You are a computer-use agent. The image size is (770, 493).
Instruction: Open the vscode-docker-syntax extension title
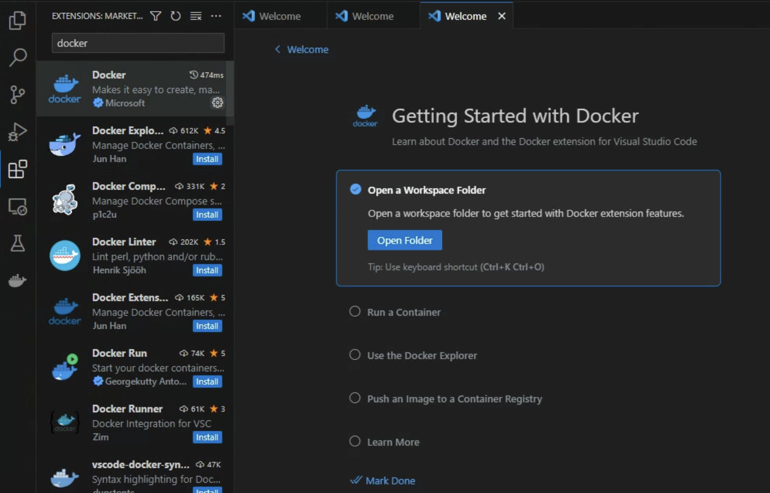(x=141, y=464)
